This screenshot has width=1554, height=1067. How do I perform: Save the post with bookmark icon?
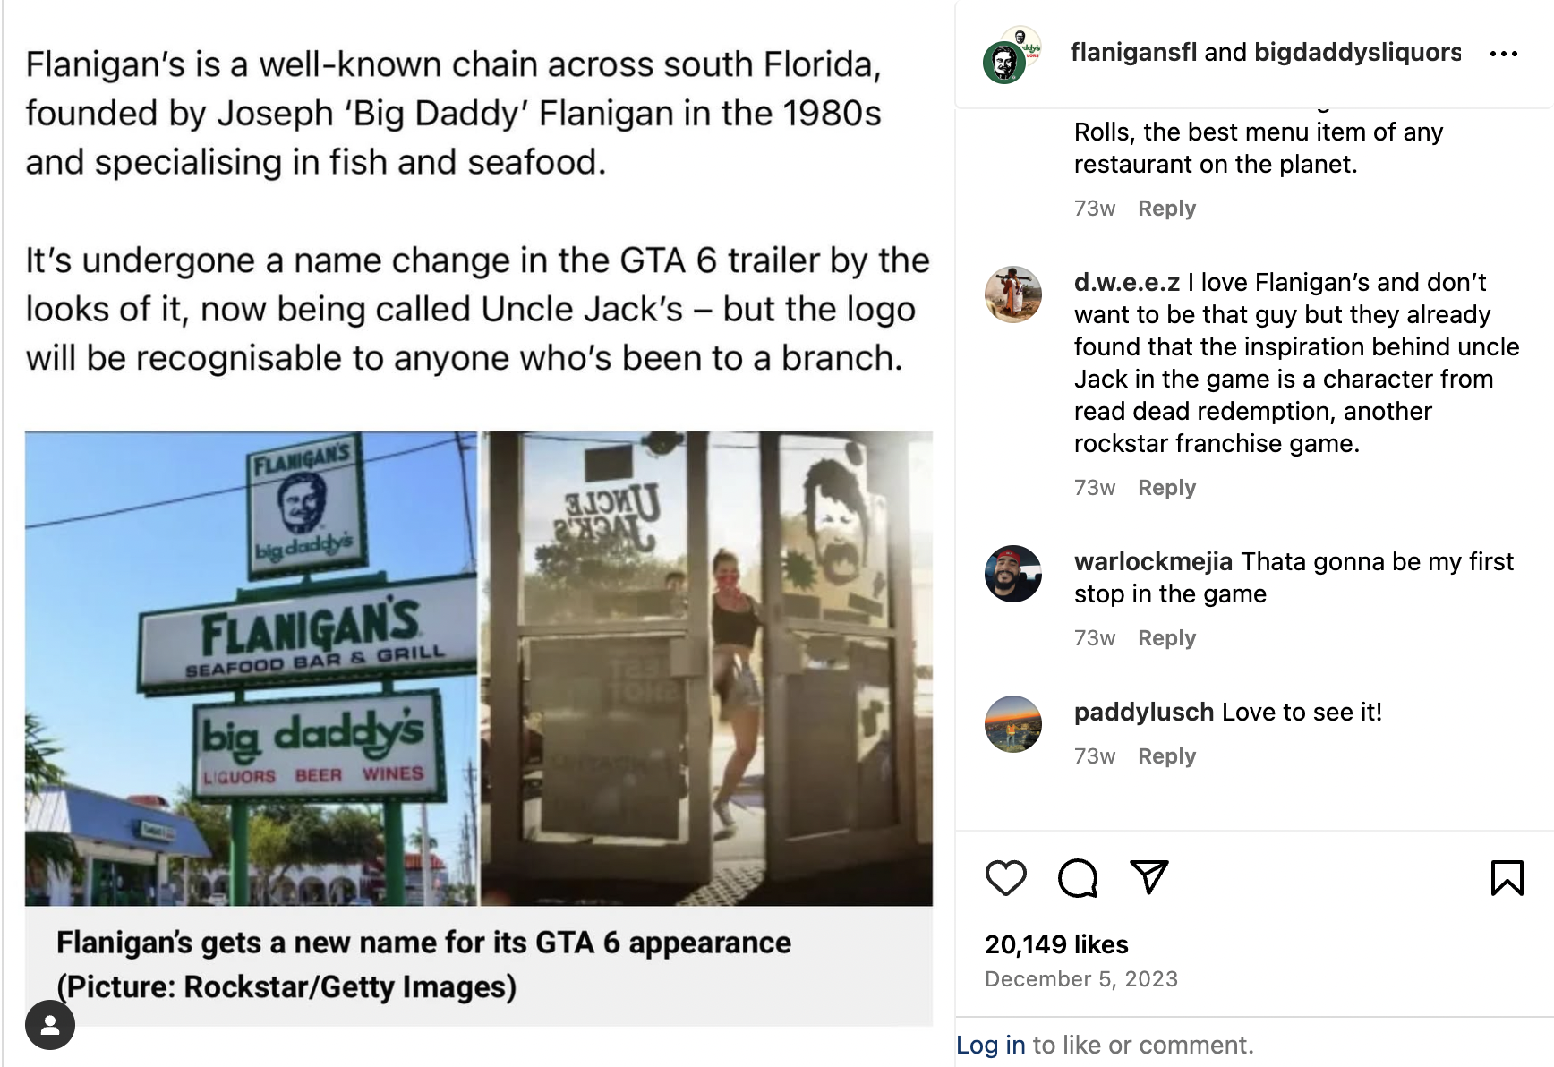pos(1507,878)
